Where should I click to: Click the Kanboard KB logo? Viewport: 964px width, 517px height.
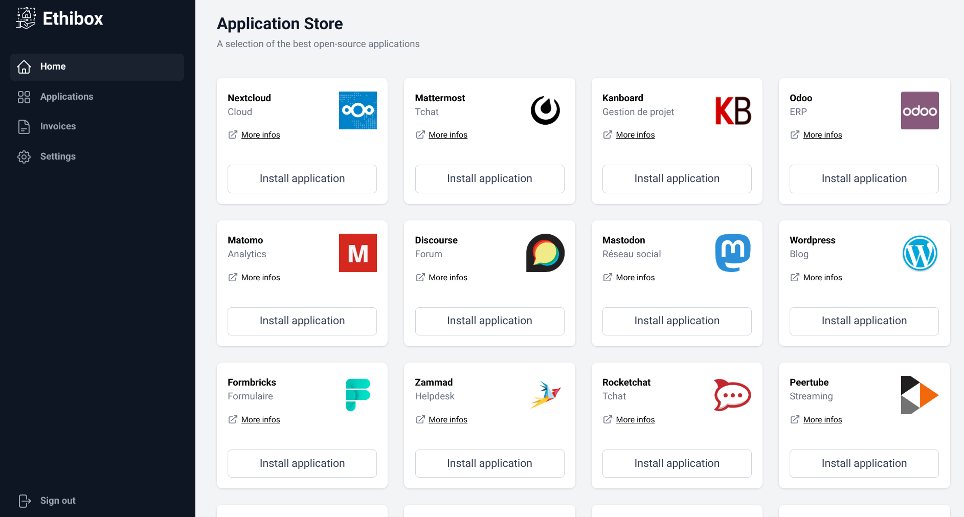pos(733,110)
